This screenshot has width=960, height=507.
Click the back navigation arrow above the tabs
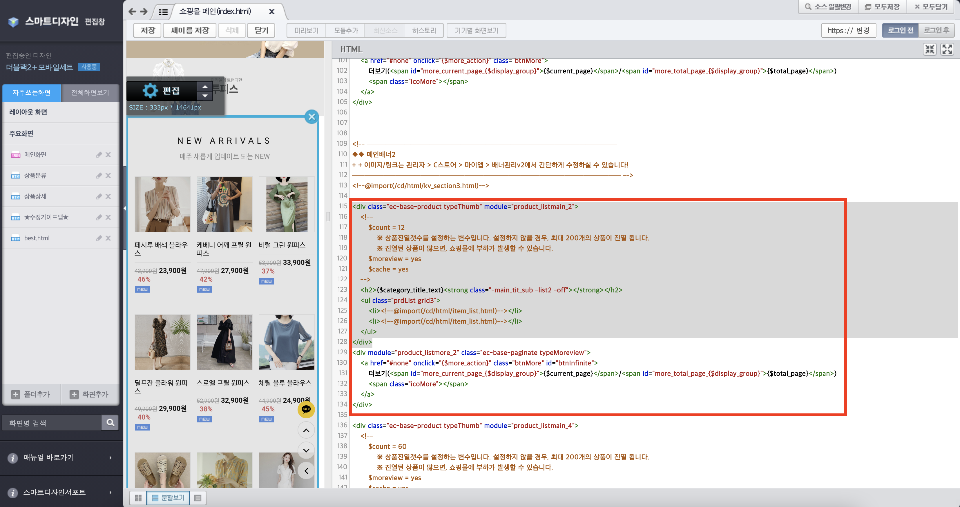(x=133, y=12)
